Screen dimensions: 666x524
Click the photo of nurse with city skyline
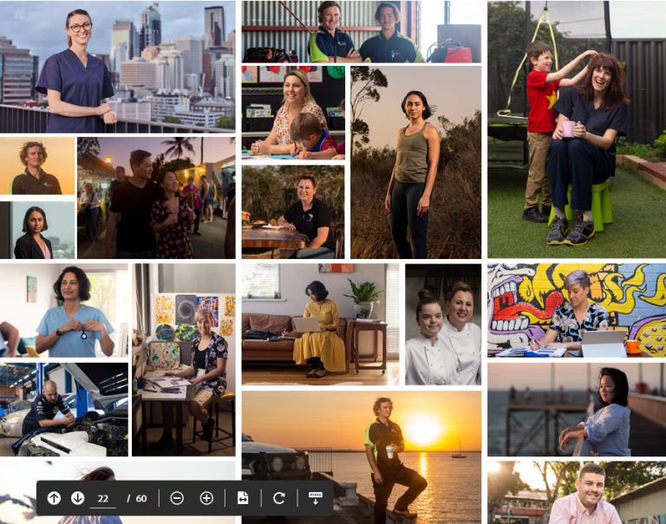click(x=118, y=67)
